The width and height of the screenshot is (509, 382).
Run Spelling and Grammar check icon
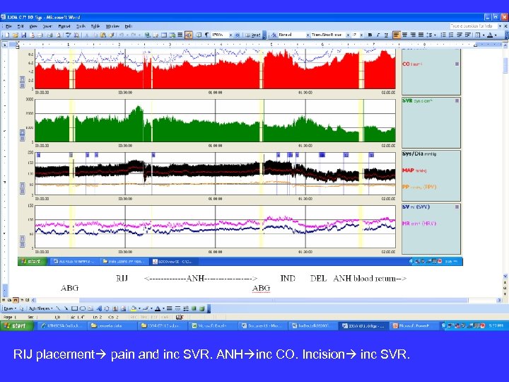pyautogui.click(x=68, y=35)
